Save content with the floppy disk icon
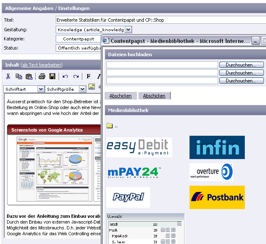266x244 pixels. pyautogui.click(x=52, y=76)
